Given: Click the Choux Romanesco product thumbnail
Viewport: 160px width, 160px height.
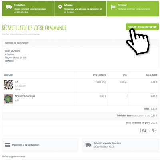Looking at the screenshot, I should pos(8,99).
